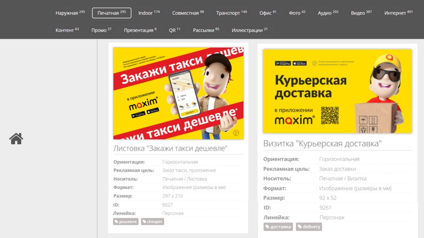
Task: Open the Фото category
Action: [297, 13]
